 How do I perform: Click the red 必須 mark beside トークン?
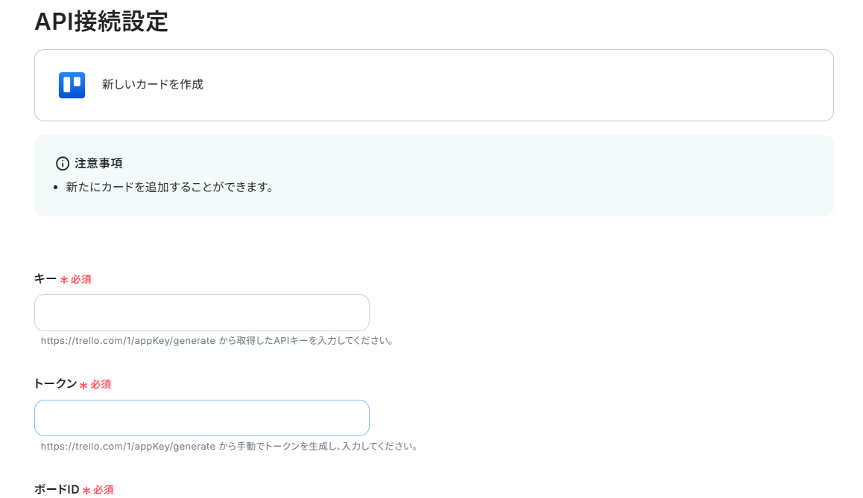pos(95,384)
